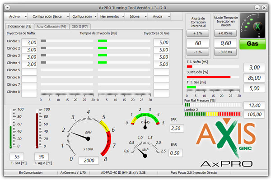Open the Archivo menu

tap(14, 16)
